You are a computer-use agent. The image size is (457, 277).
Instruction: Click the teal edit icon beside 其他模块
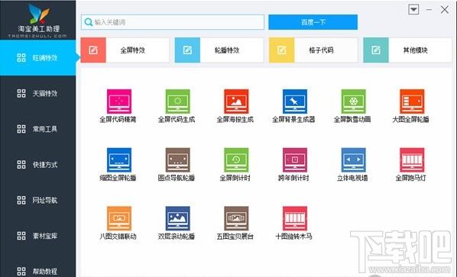pyautogui.click(x=376, y=50)
